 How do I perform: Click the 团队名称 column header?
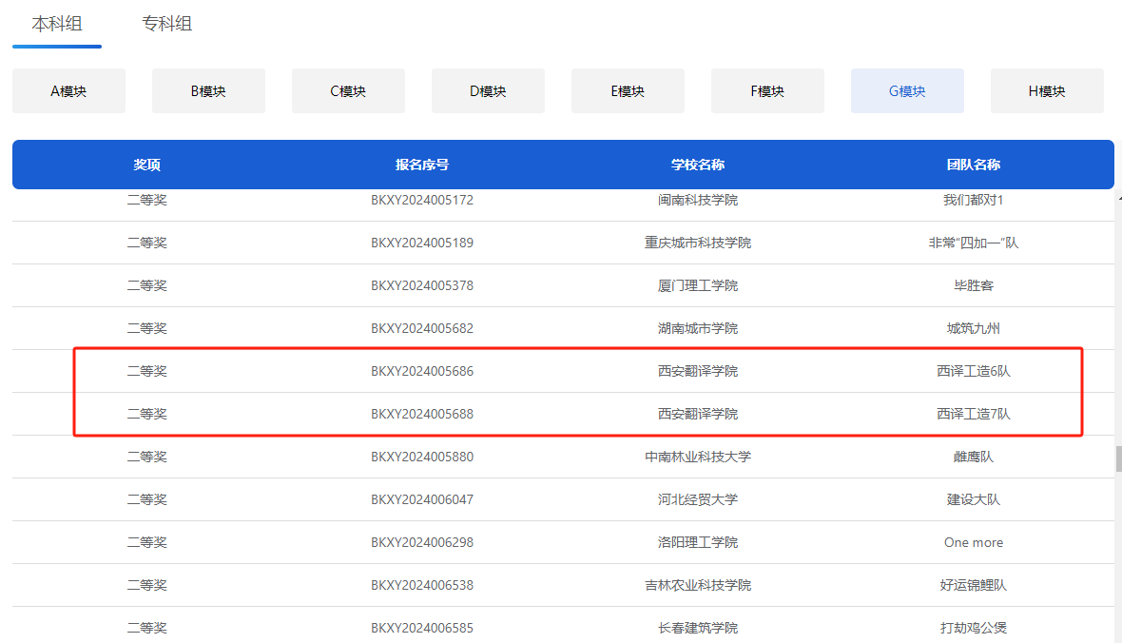(974, 165)
